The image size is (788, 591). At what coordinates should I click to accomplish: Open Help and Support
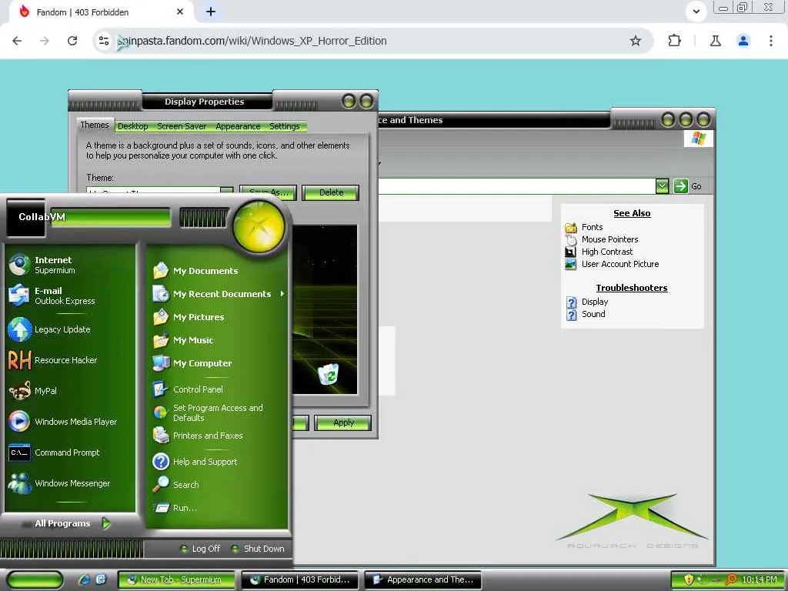point(195,462)
